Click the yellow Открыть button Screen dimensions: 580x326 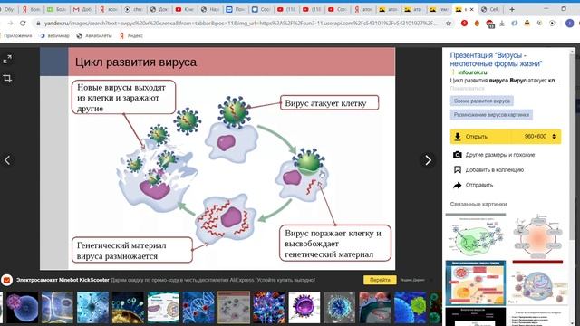pos(506,137)
